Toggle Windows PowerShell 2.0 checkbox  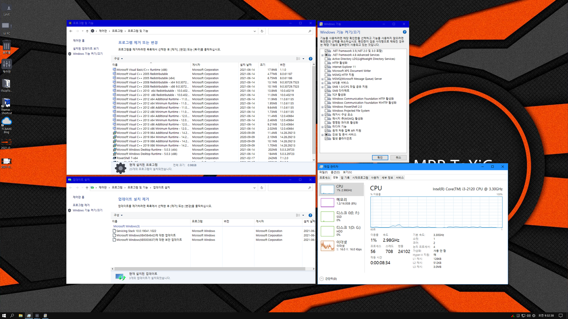coord(326,107)
